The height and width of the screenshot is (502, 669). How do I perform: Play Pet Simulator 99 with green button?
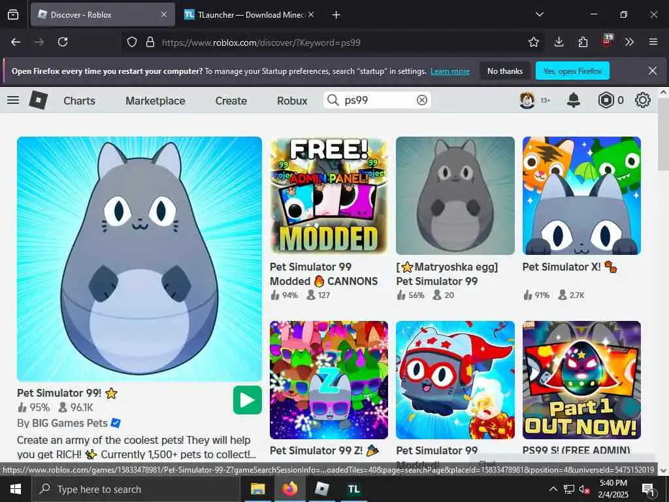click(248, 400)
